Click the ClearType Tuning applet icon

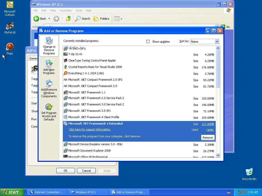click(x=65, y=60)
